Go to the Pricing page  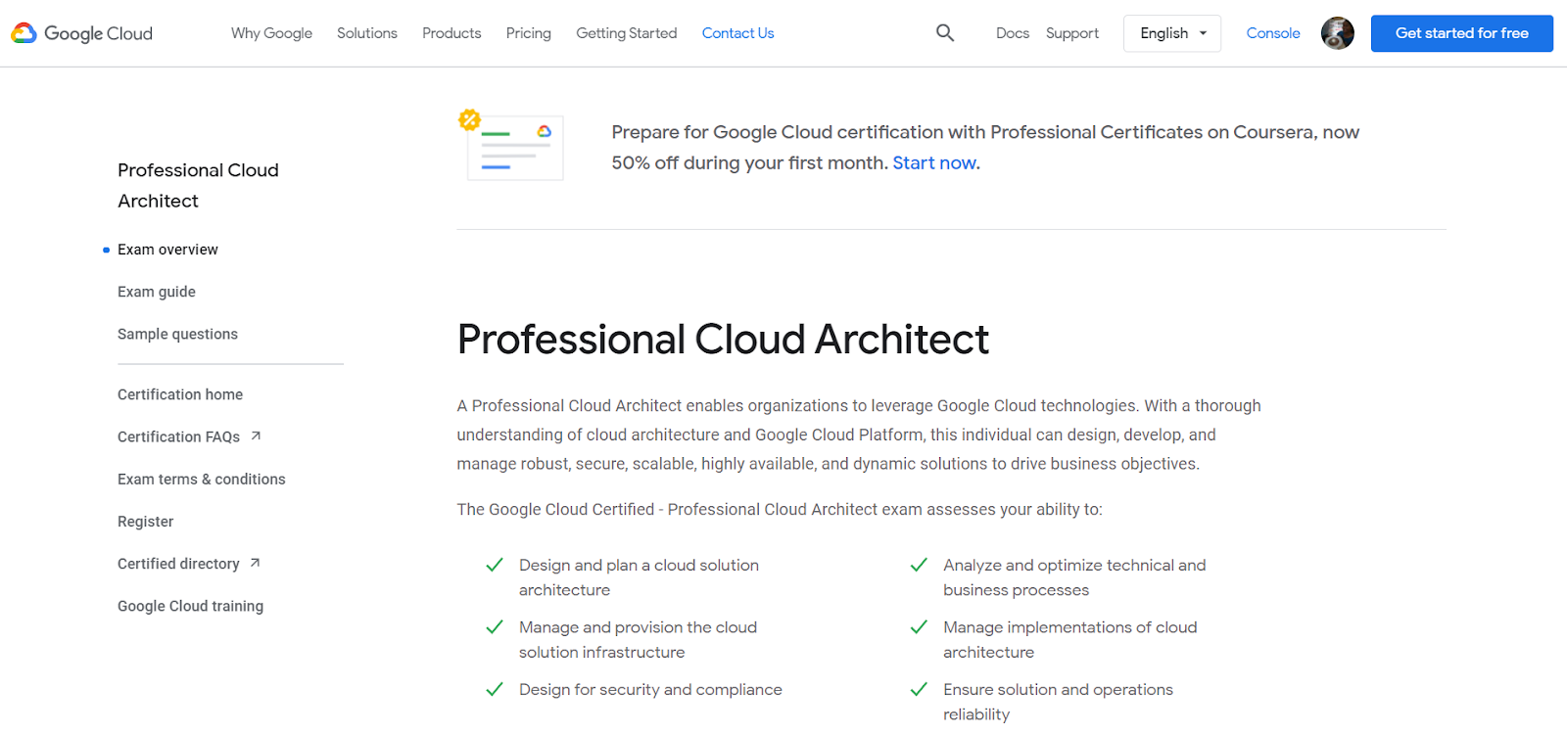[x=529, y=33]
